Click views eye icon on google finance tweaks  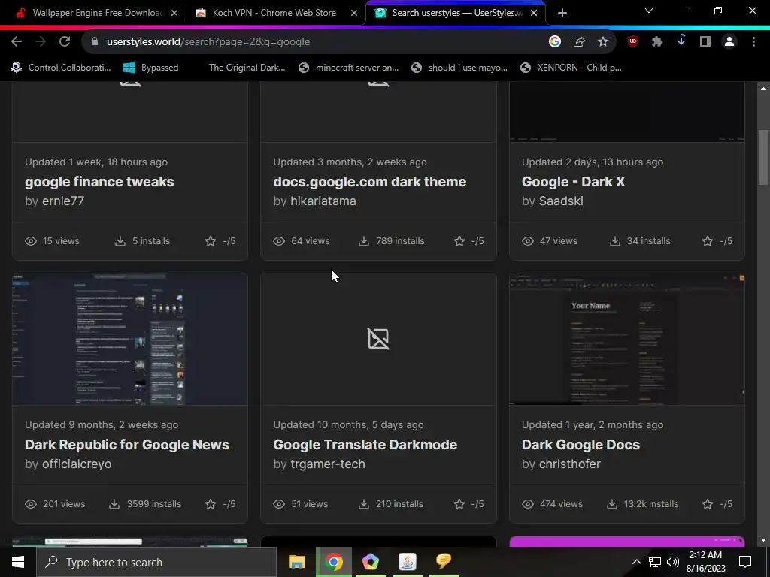click(x=31, y=241)
